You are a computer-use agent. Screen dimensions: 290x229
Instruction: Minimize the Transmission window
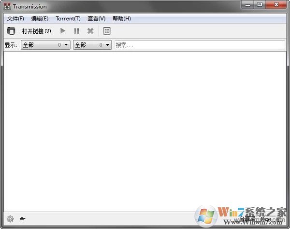coord(247,5)
